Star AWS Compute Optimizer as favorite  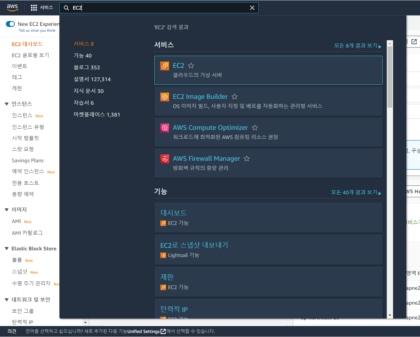coord(255,128)
